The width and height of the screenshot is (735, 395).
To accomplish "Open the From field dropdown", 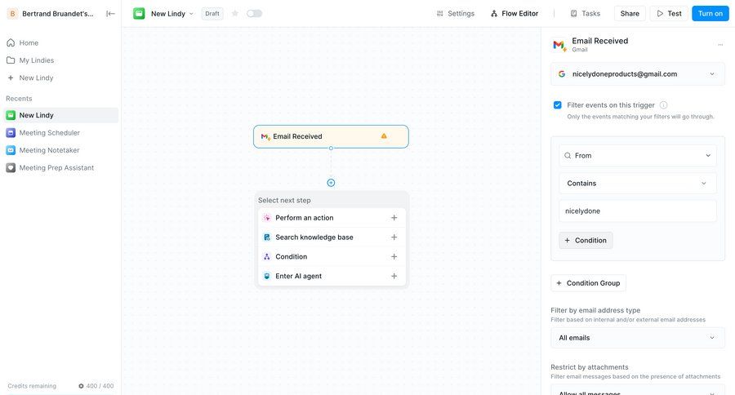I will click(x=638, y=156).
